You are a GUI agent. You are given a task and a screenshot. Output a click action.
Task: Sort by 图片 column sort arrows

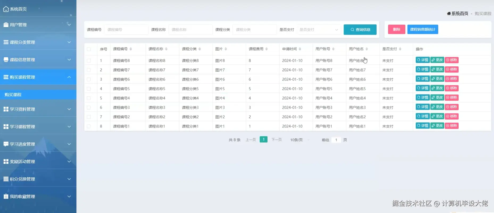(226, 49)
